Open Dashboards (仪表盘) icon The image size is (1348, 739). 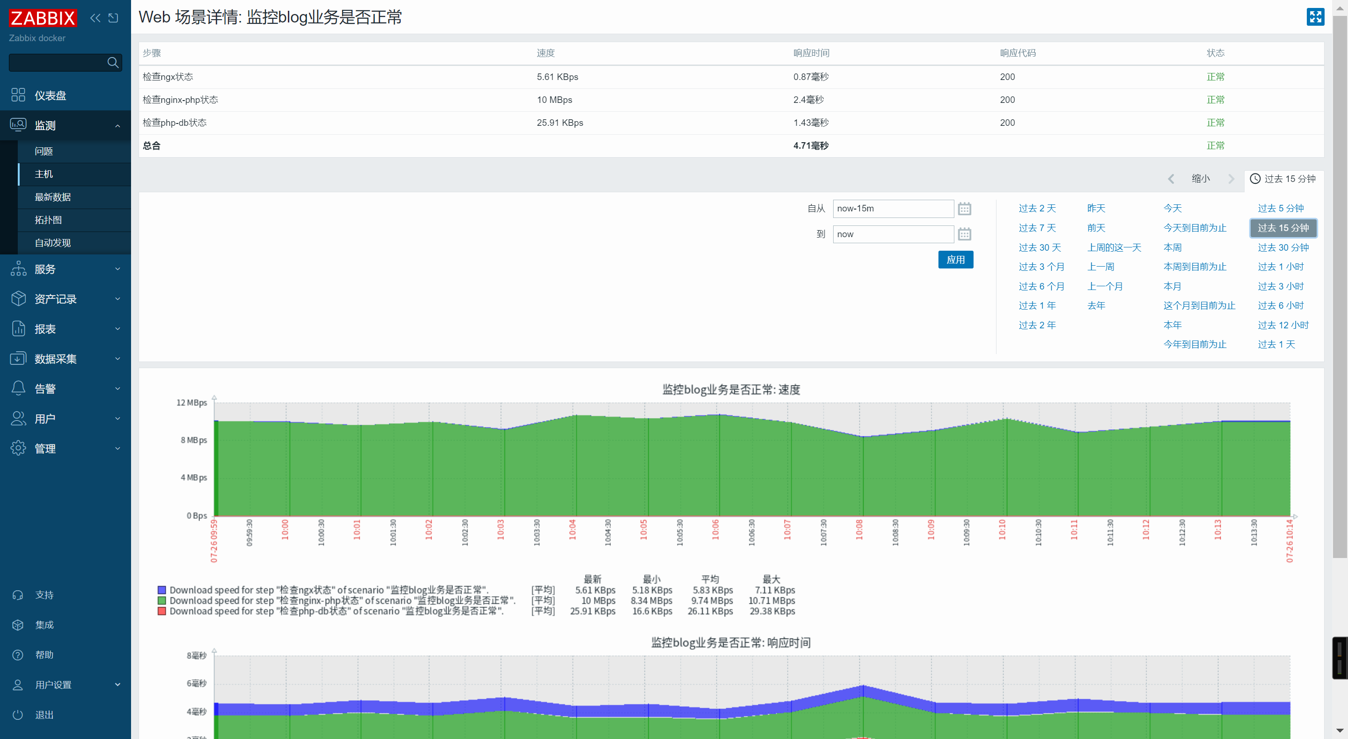(x=18, y=94)
